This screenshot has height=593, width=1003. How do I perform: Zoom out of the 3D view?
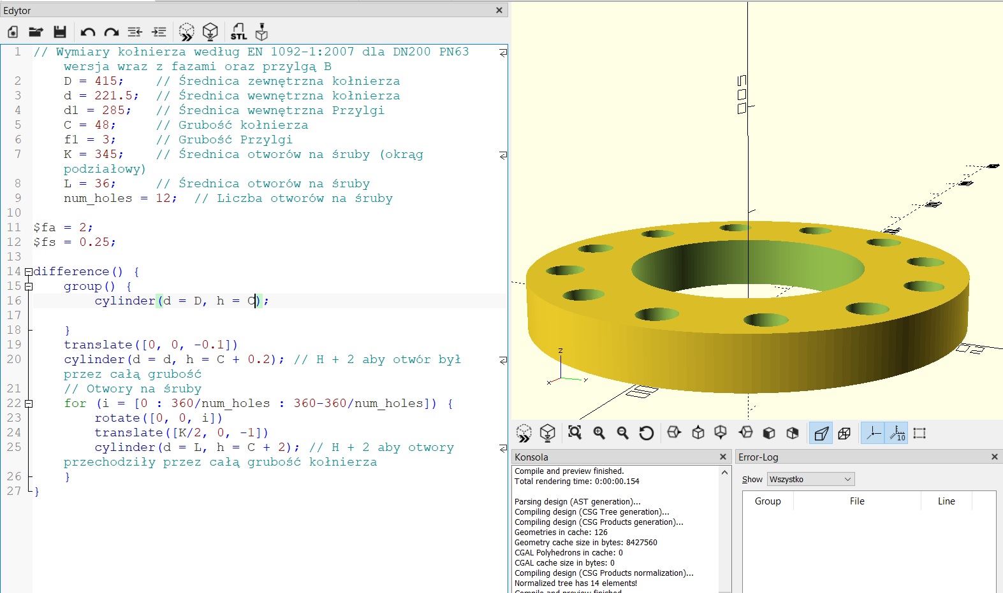623,433
